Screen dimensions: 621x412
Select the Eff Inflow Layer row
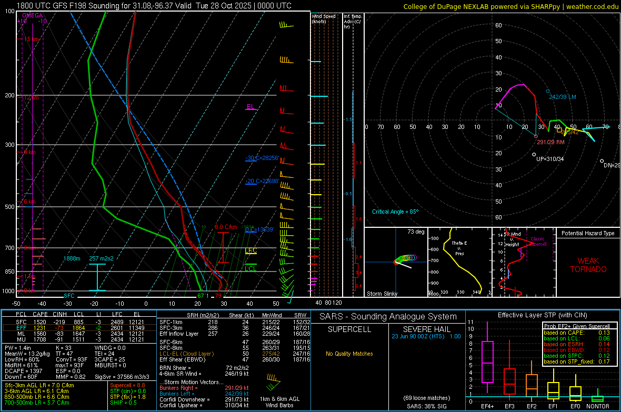point(235,334)
